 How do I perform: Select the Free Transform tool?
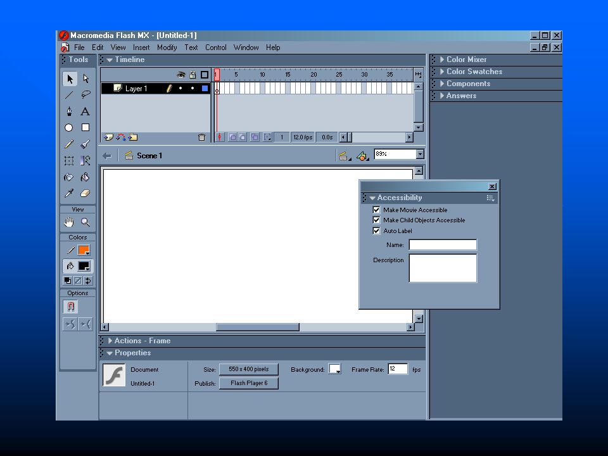(69, 160)
